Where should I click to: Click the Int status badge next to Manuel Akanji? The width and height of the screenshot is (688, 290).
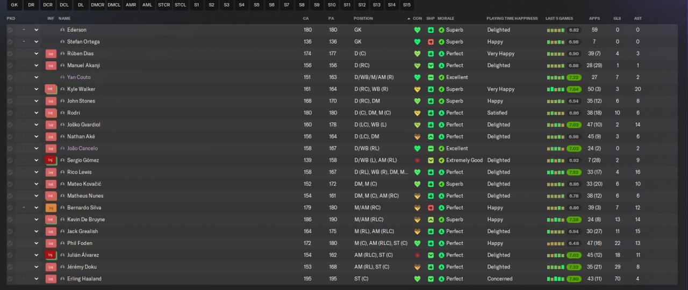click(x=51, y=66)
